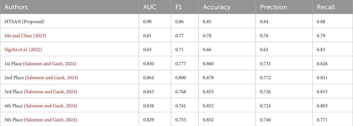Follow the Salomon and Gazit link in the 4th Place row
The image size is (353, 126).
[x=51, y=106]
